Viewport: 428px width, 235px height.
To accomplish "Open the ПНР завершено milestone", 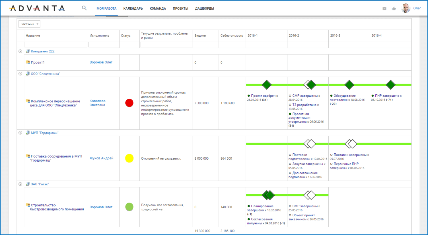I will (x=387, y=96).
